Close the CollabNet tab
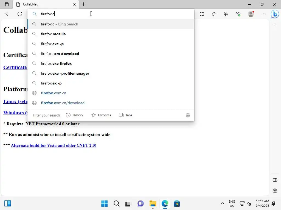This screenshot has width=281, height=210. [x=75, y=4]
